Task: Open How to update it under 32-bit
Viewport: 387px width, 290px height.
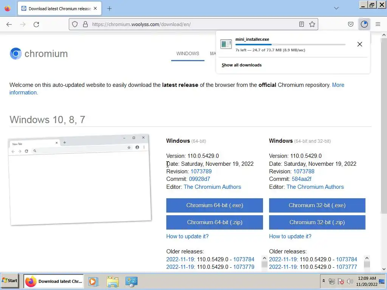Action: 290,236
